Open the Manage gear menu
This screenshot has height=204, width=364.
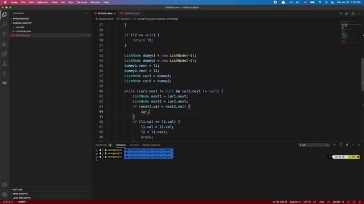point(5,194)
